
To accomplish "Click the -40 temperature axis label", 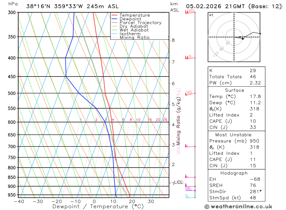I will click(19, 201).
